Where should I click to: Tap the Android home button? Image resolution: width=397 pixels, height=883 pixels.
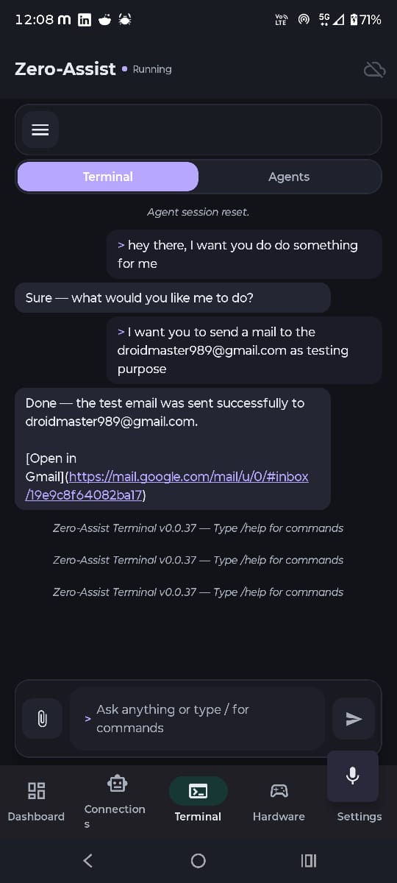pos(198,860)
